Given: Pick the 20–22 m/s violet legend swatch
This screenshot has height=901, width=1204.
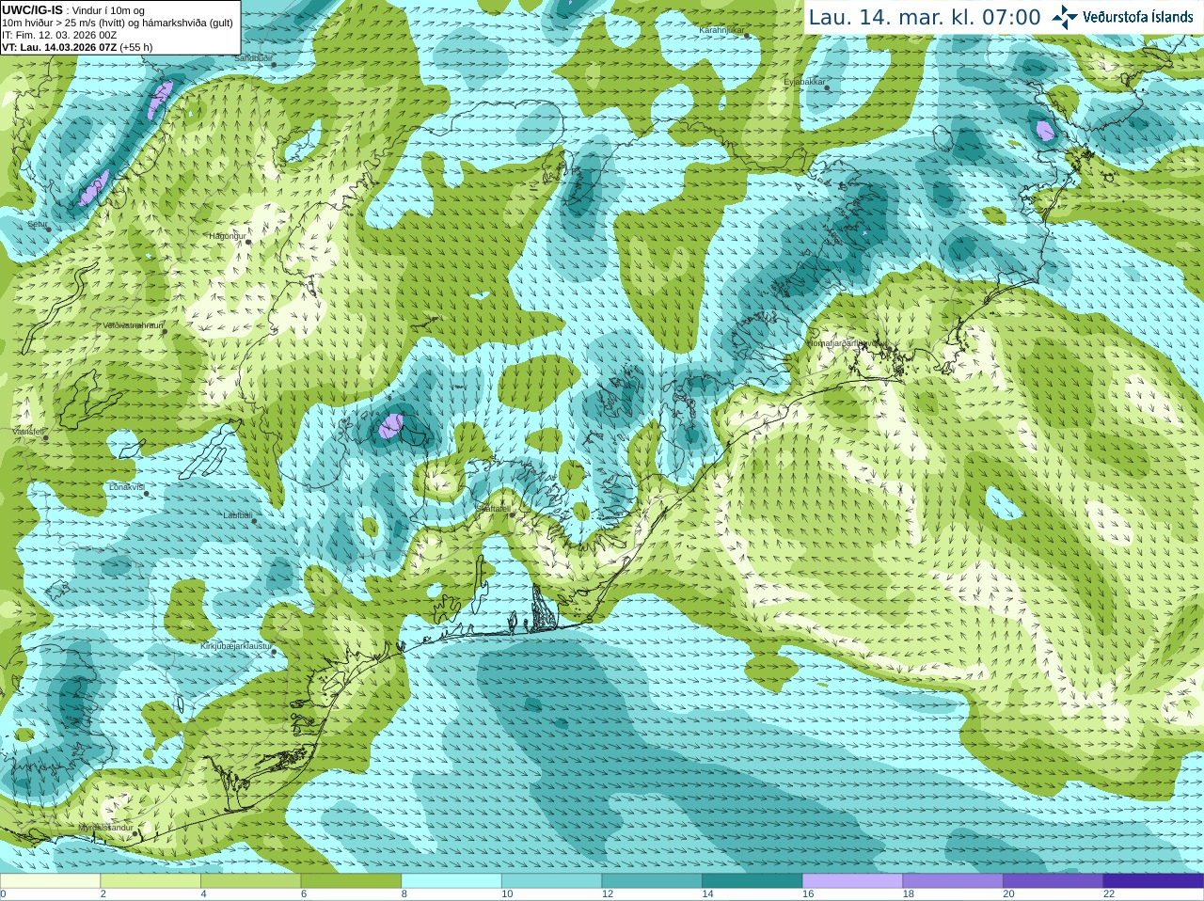Looking at the screenshot, I should 1053,881.
